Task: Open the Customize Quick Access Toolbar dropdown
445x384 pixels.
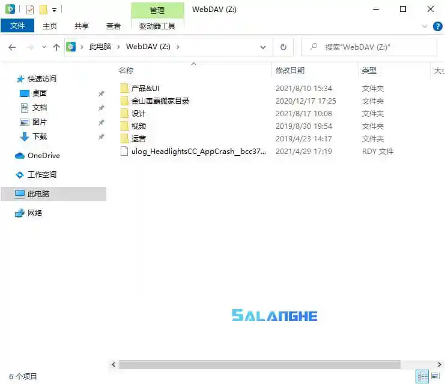Action: click(x=54, y=10)
